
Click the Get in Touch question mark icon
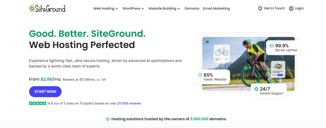pyautogui.click(x=260, y=9)
